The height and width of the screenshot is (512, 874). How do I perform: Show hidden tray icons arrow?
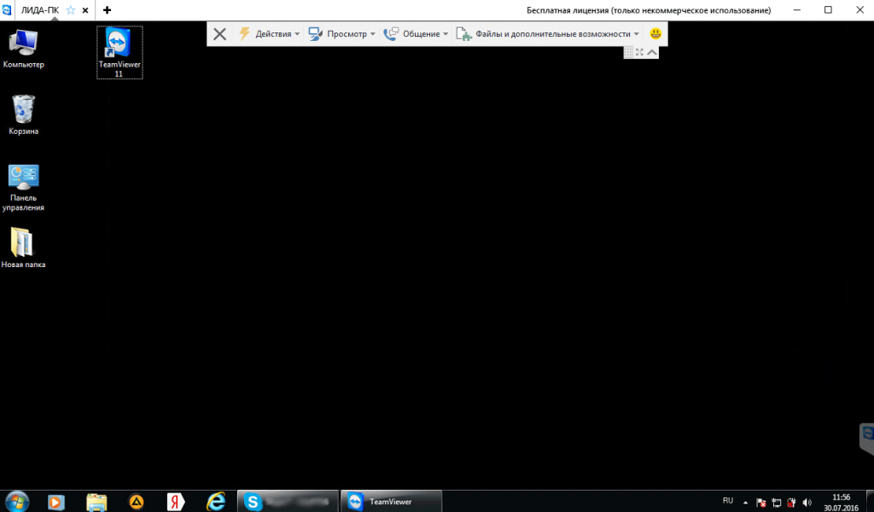click(745, 503)
